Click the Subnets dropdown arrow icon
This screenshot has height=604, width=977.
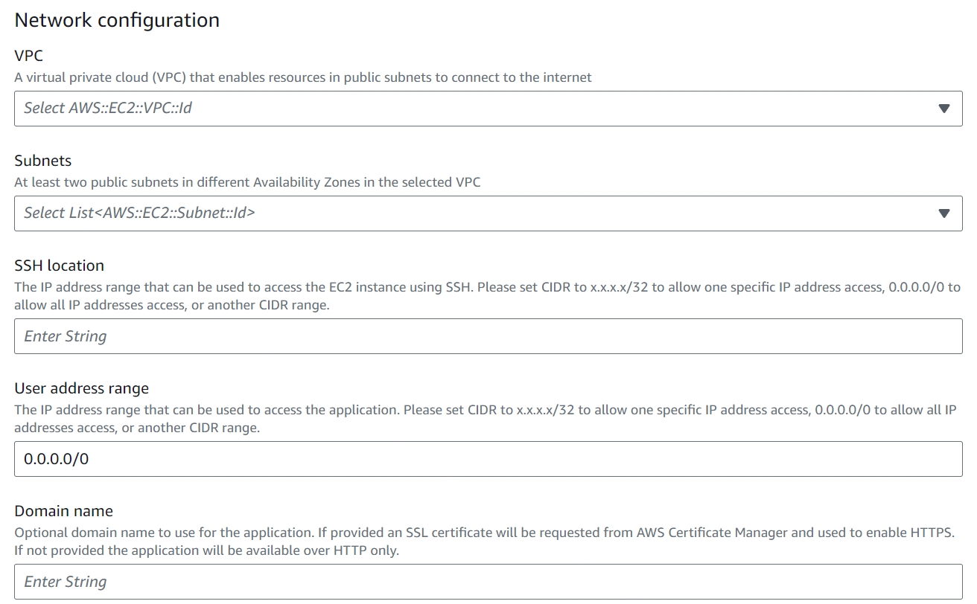click(x=944, y=213)
